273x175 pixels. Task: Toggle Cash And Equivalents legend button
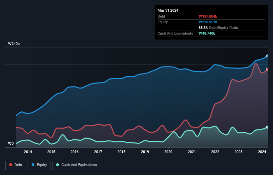coord(76,165)
